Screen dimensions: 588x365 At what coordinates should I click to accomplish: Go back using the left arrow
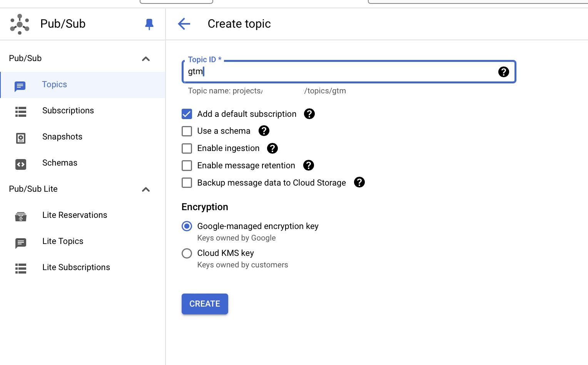(x=184, y=24)
